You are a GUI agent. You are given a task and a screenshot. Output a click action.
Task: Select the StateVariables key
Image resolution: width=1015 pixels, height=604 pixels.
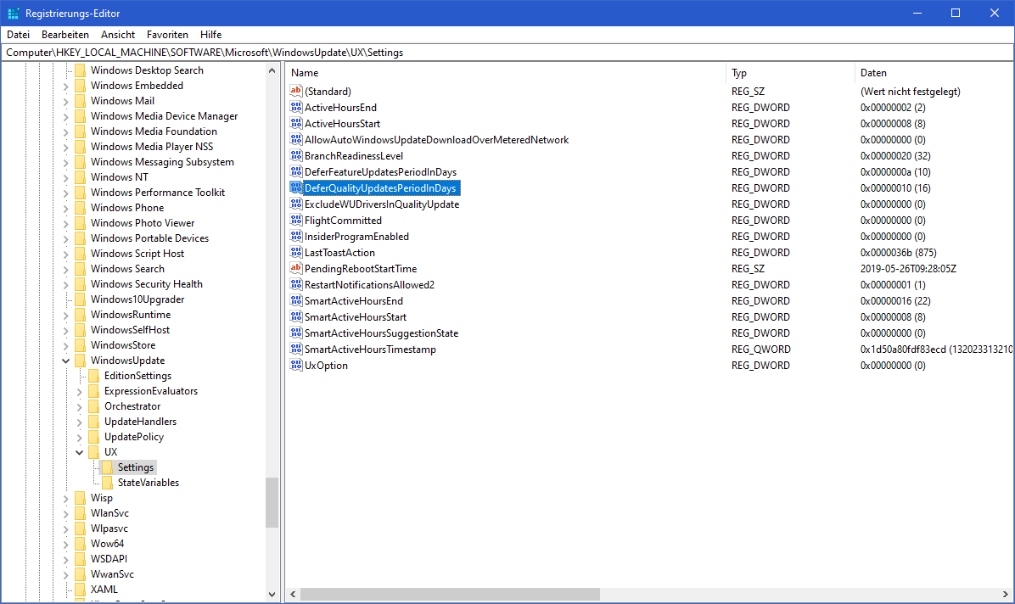(x=149, y=483)
